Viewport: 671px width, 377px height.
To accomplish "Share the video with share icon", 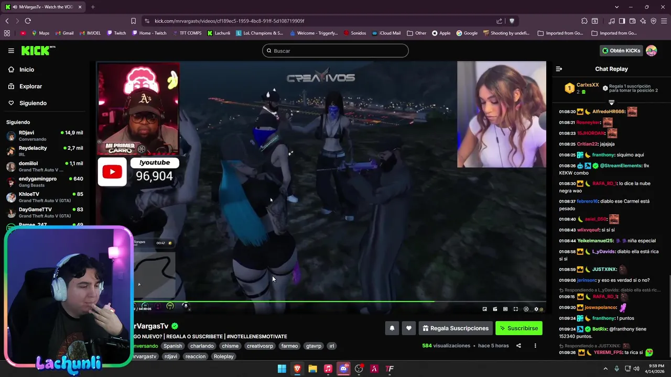I will 518,346.
